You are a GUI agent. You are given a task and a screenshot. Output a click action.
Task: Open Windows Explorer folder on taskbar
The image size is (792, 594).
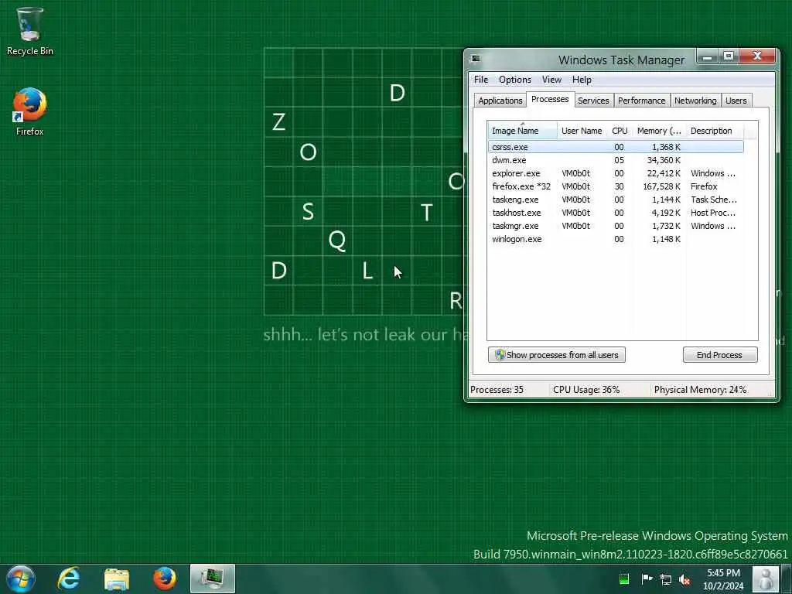click(x=117, y=579)
